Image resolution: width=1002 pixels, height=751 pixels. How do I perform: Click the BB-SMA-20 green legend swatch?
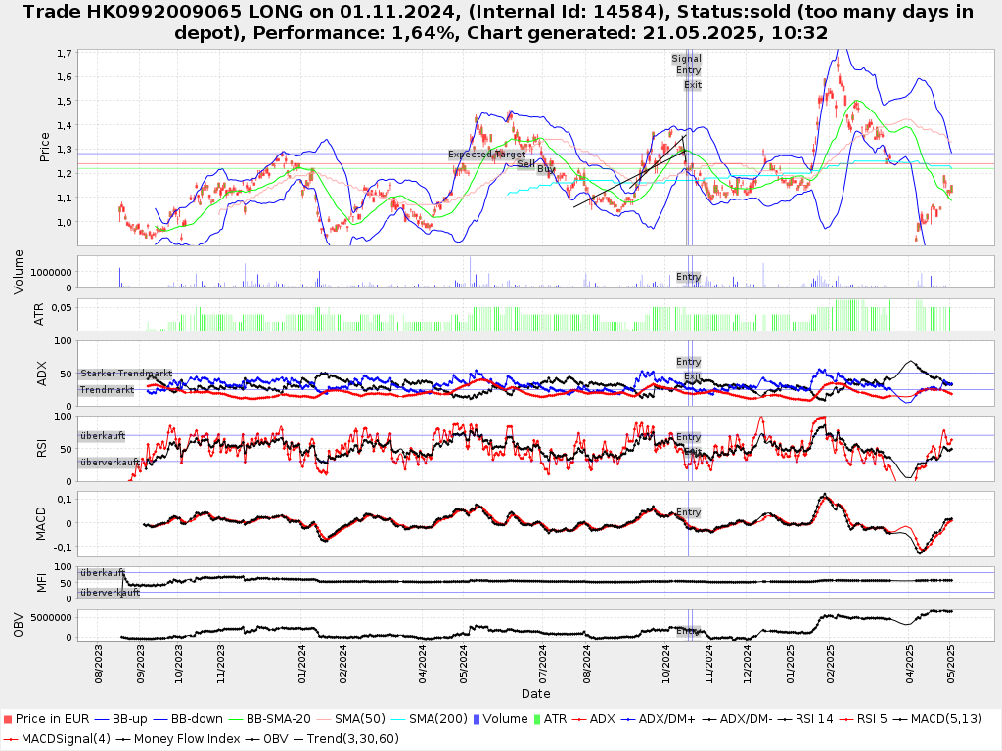236,719
